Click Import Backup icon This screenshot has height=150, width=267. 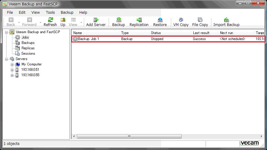[x=226, y=20]
